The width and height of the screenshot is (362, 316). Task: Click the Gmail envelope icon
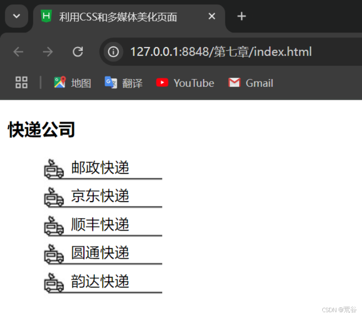[x=235, y=82]
